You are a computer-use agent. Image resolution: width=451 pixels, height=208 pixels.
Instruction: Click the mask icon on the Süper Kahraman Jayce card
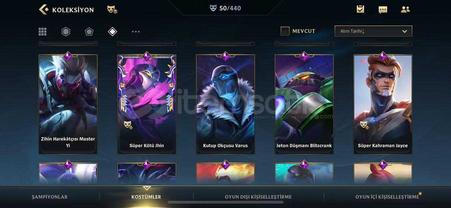pyautogui.click(x=364, y=125)
